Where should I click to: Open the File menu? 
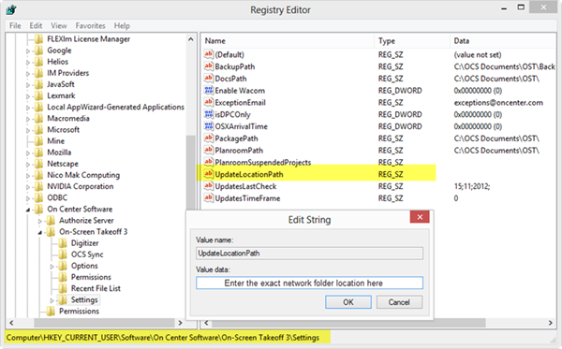pos(15,26)
